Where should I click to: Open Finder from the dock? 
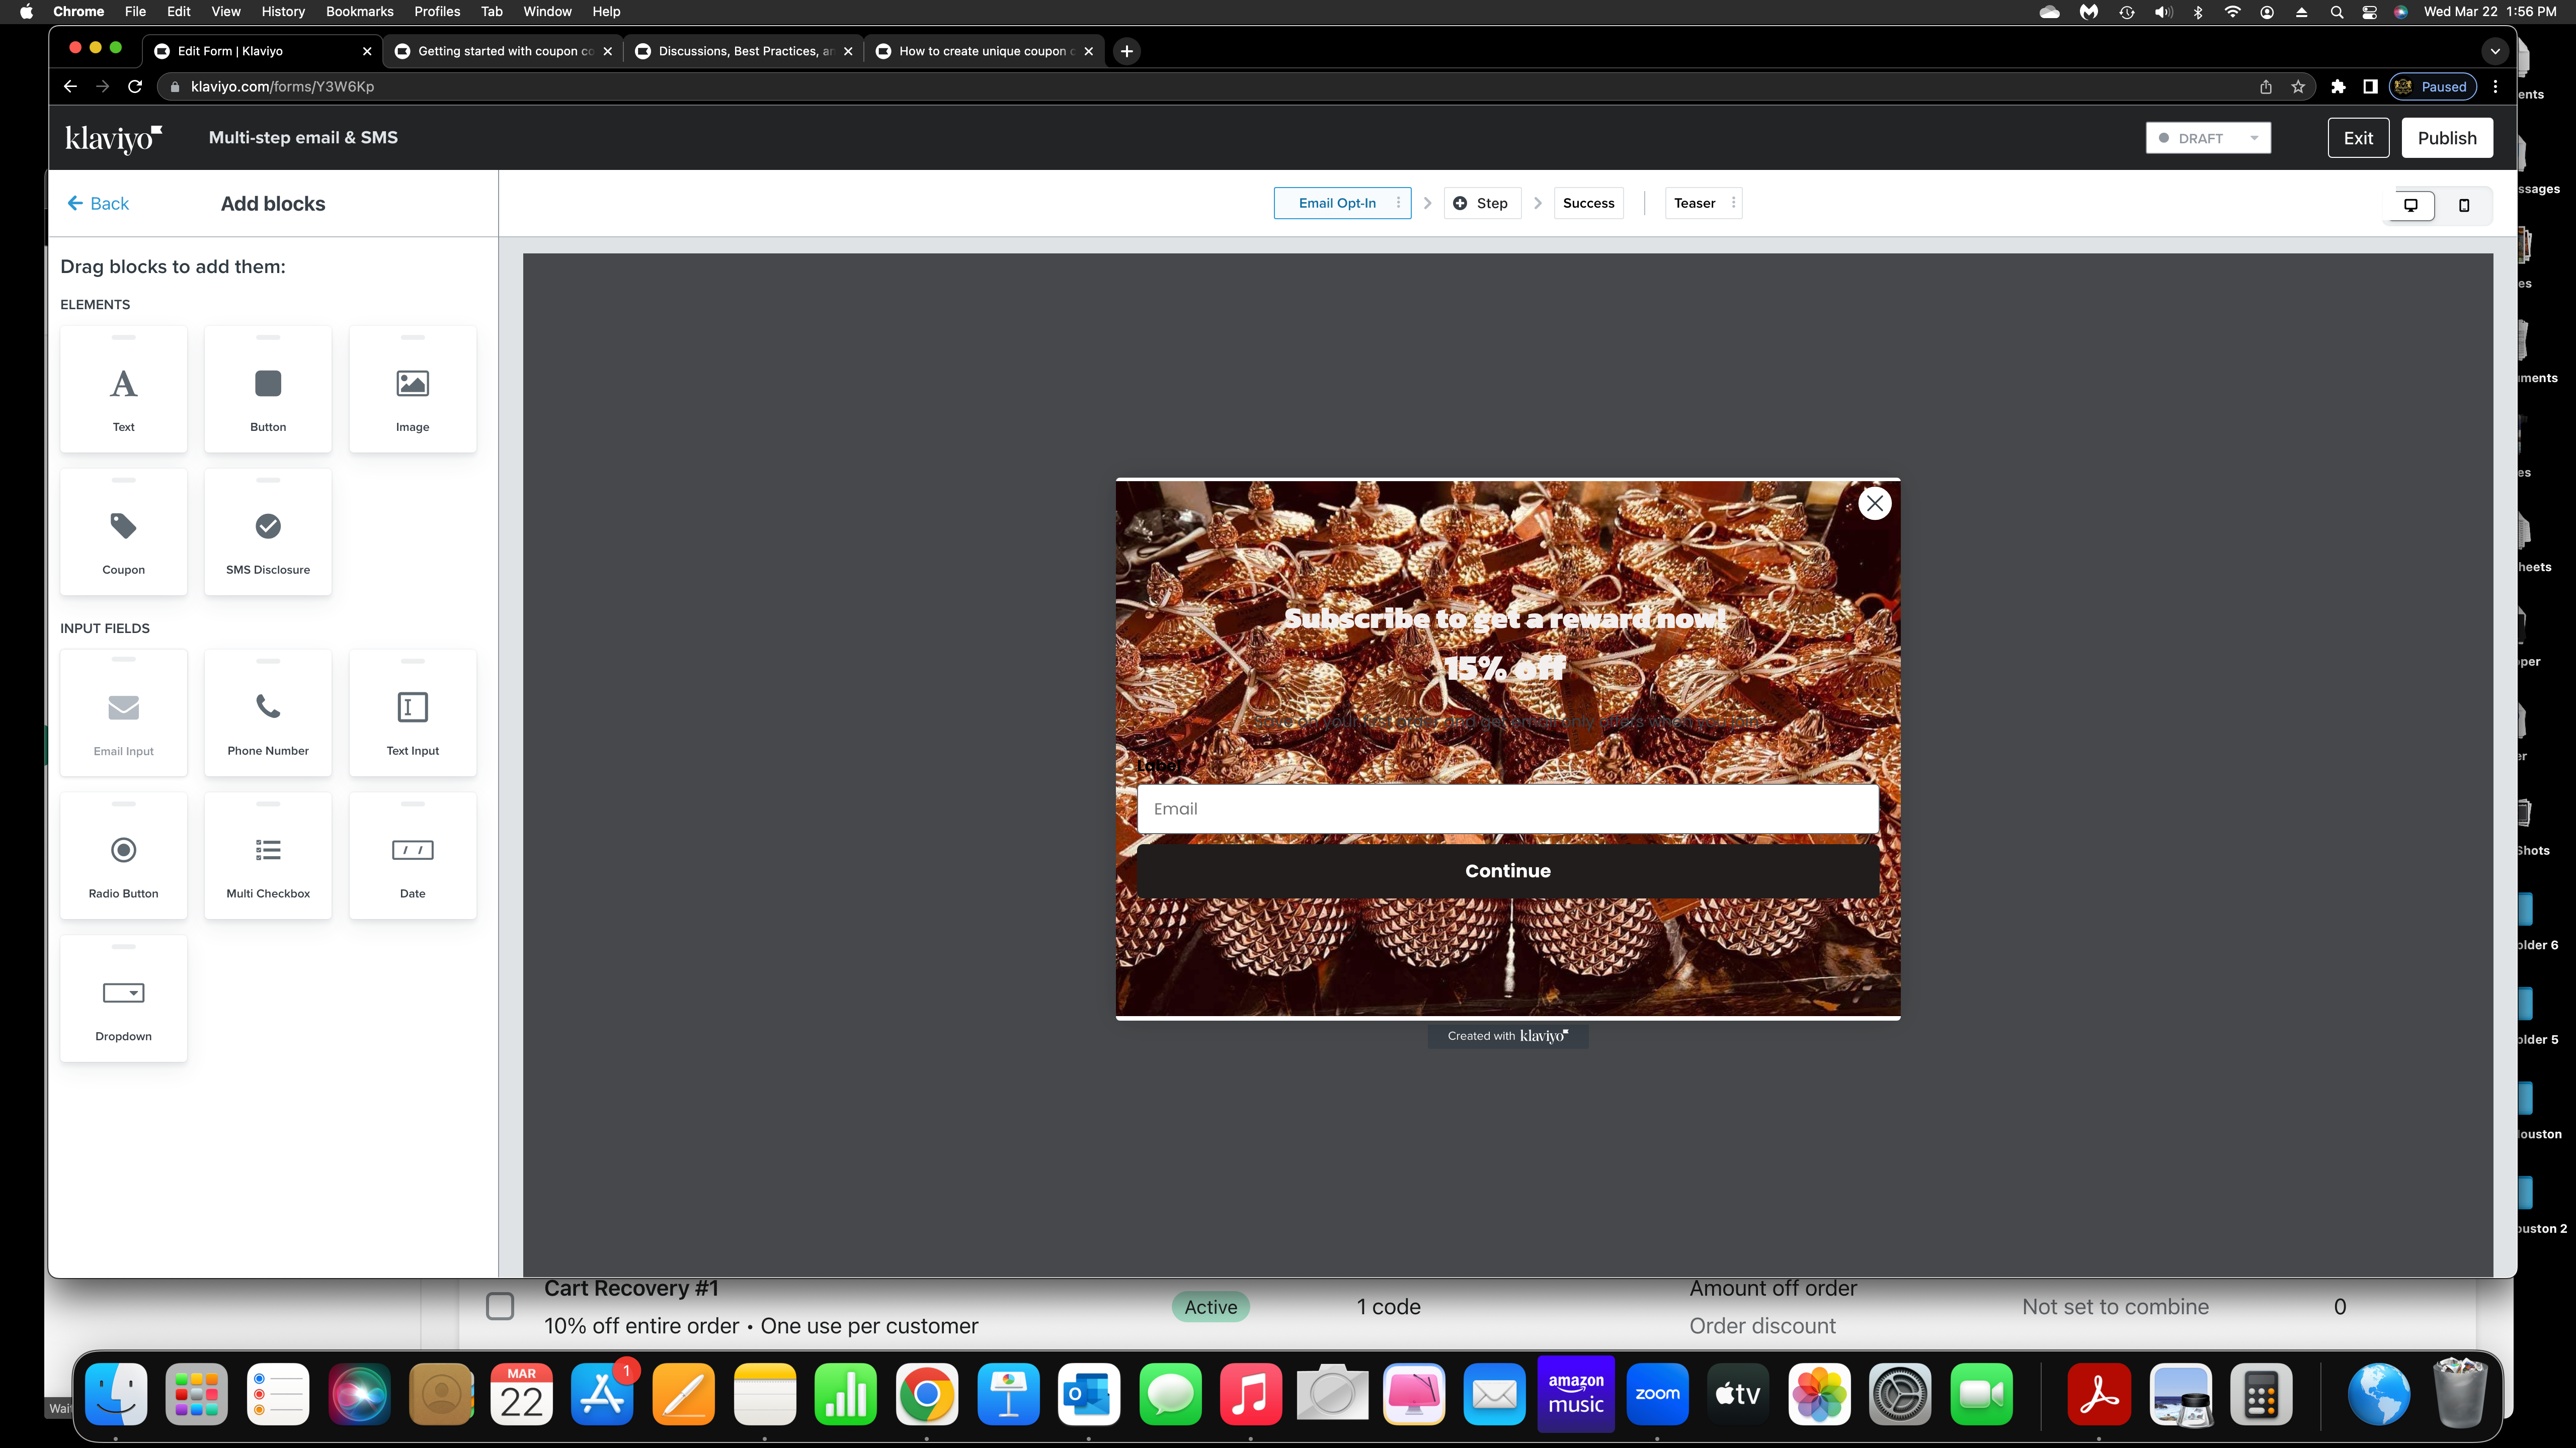(116, 1394)
